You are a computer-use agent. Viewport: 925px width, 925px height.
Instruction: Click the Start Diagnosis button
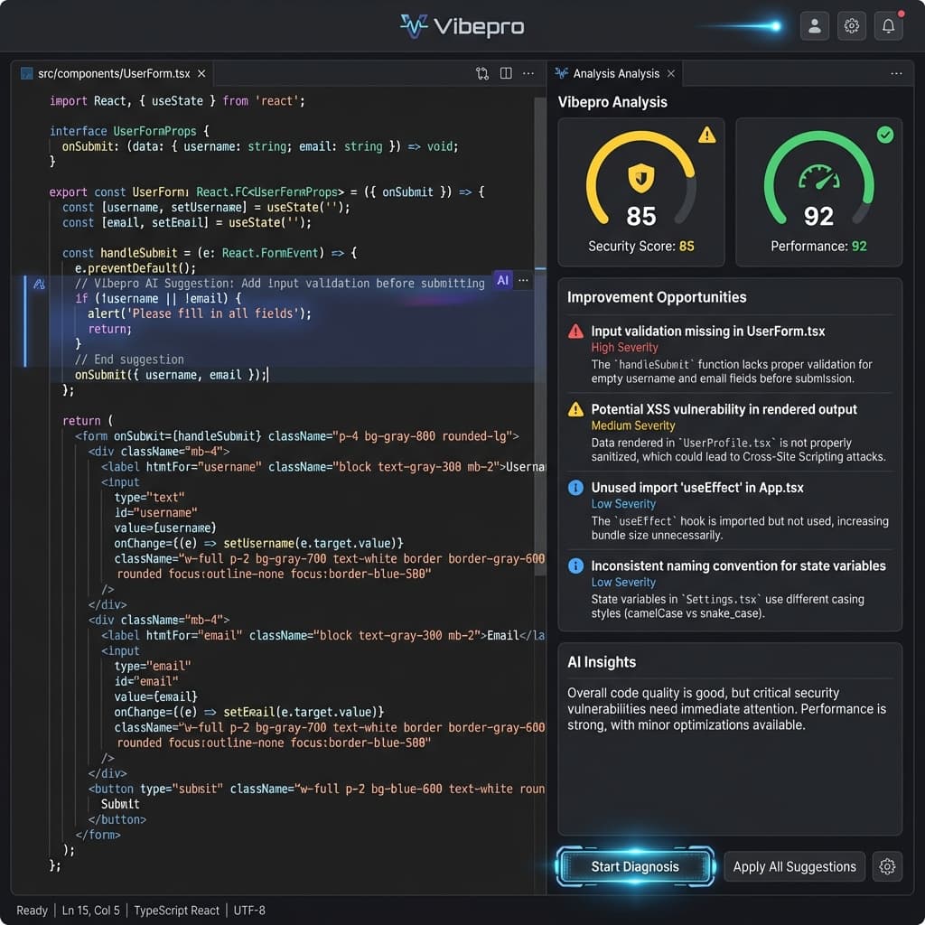pyautogui.click(x=635, y=866)
